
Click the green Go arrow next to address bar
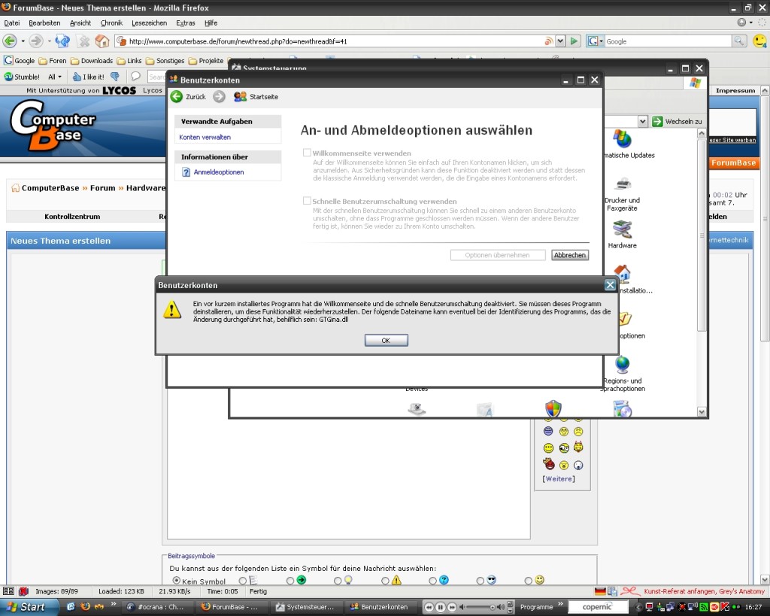pos(574,41)
